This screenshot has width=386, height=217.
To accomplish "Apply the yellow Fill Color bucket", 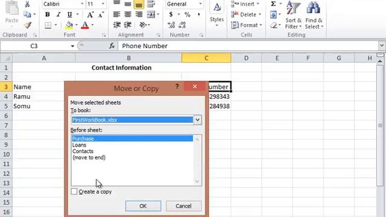I will click(x=69, y=25).
